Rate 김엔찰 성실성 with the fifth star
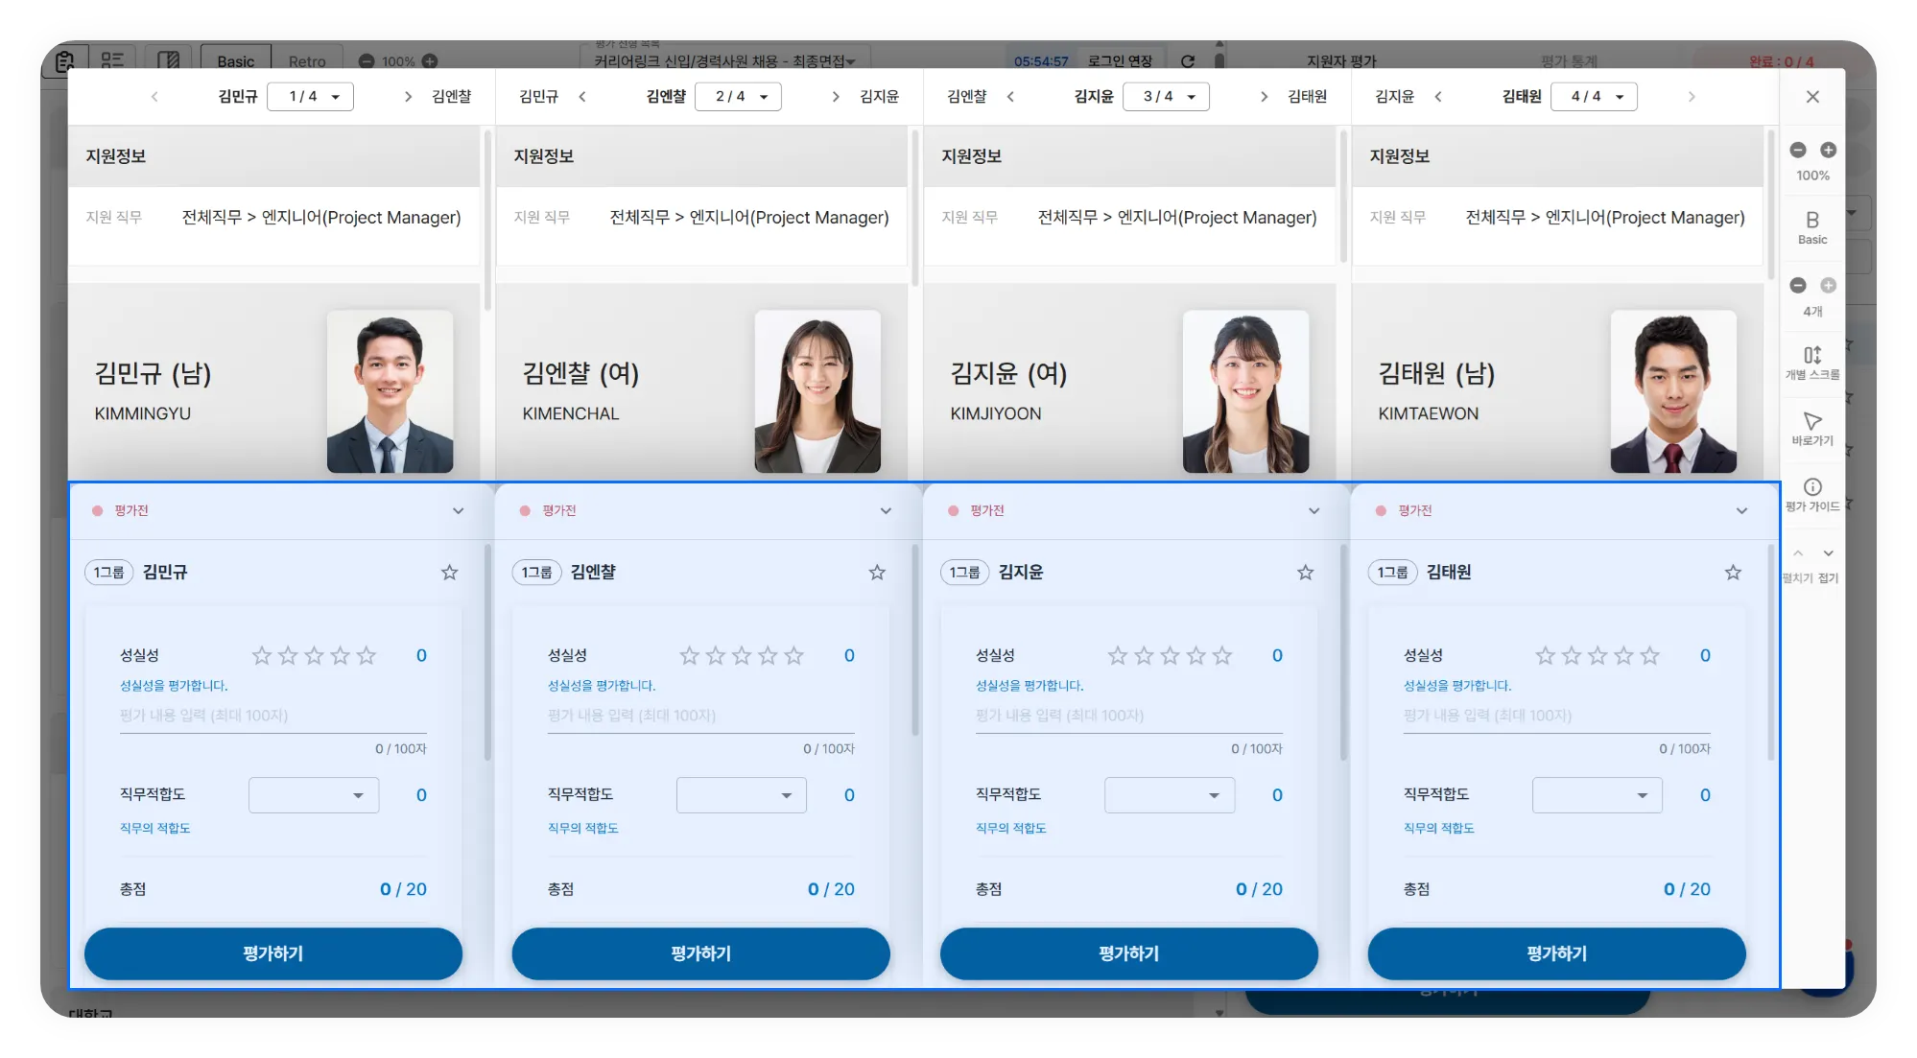Screen dimensions: 1917x1058 793,656
